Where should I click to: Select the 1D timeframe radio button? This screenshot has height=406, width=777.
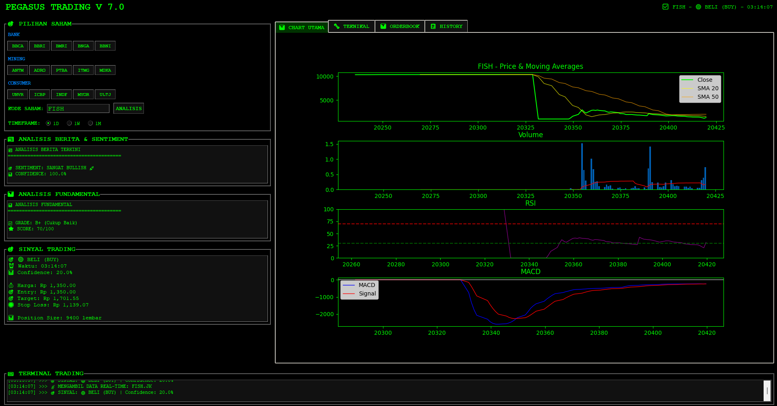[49, 123]
